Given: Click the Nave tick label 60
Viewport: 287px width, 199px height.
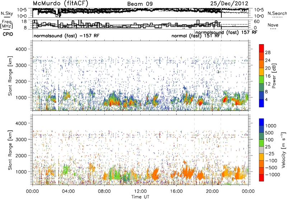Looking at the screenshot, I should point(257,22).
